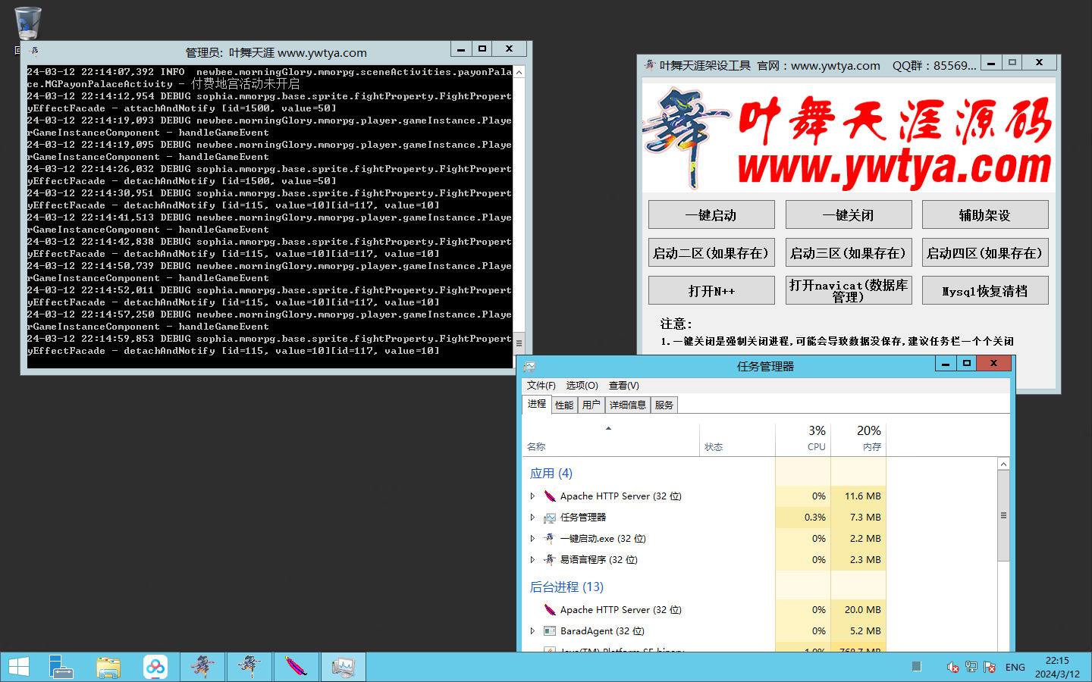Switch to Apache feather taskbar icon
Viewport: 1092px width, 682px height.
pyautogui.click(x=296, y=667)
